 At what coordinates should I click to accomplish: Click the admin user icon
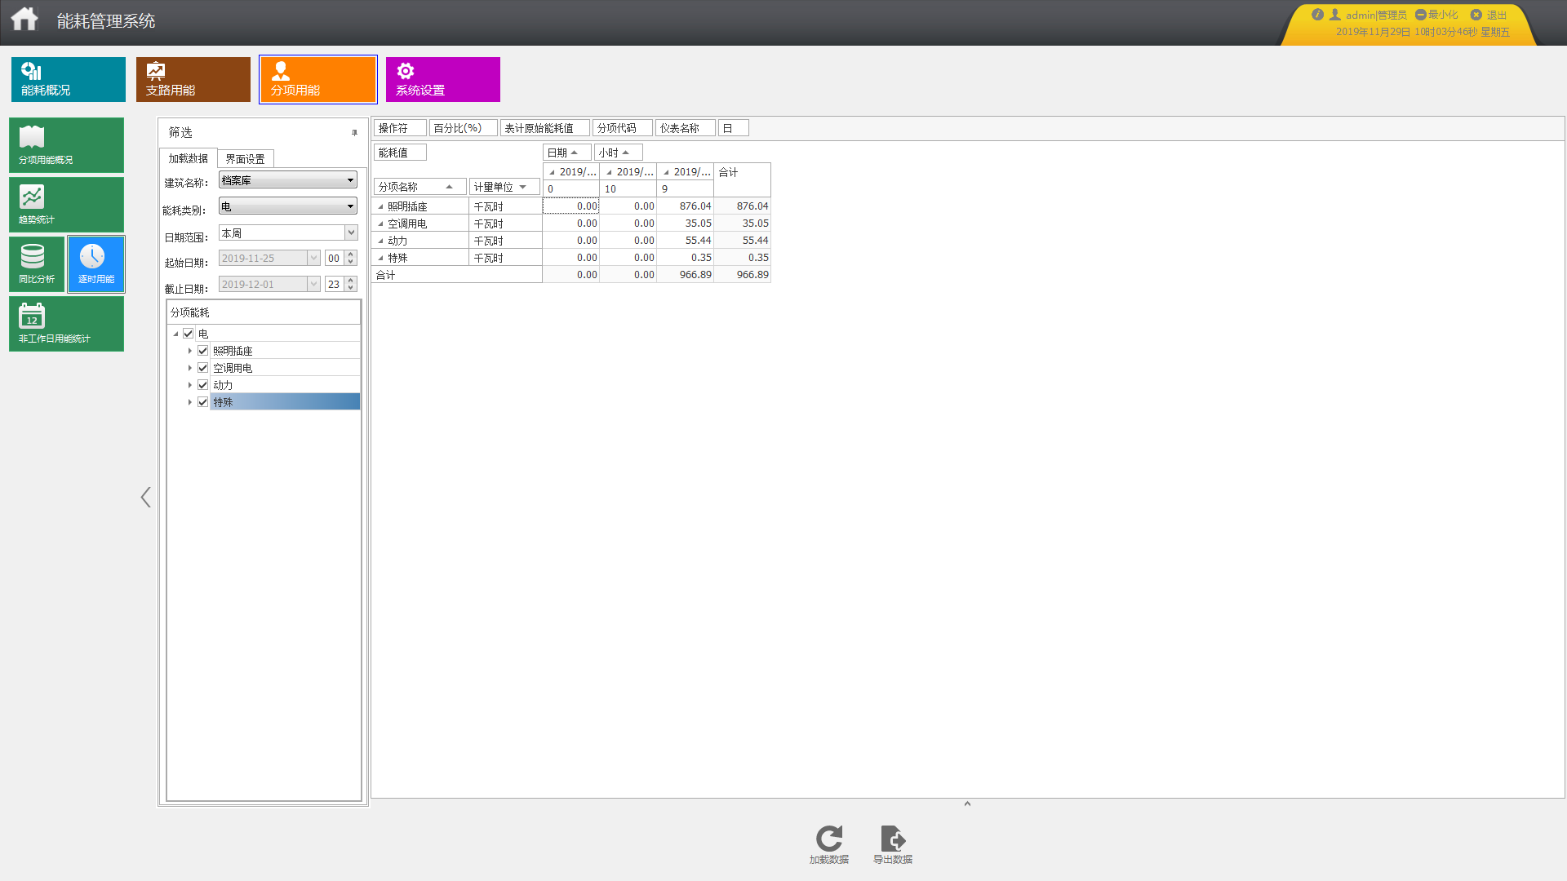[1335, 15]
